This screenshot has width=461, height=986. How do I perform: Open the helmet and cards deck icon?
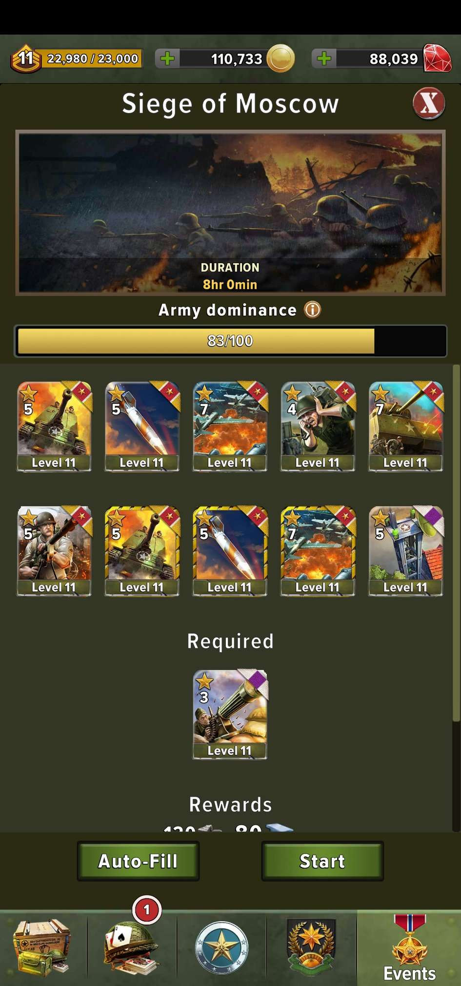(132, 947)
